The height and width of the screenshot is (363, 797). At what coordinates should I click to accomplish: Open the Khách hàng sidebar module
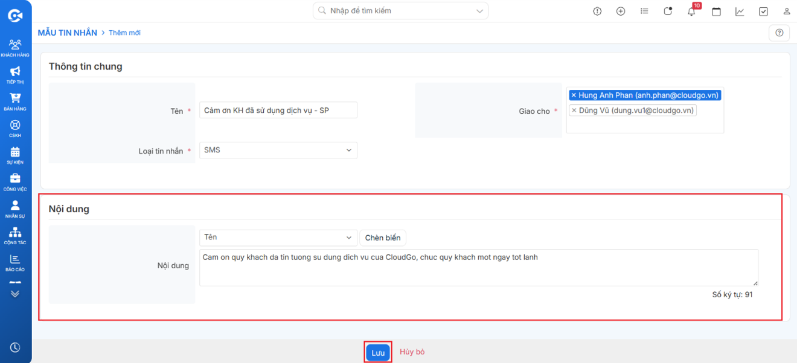point(15,48)
